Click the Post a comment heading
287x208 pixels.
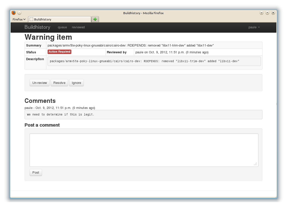pos(42,125)
